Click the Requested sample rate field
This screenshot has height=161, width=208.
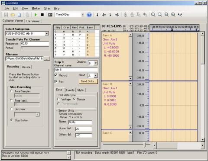[35, 44]
